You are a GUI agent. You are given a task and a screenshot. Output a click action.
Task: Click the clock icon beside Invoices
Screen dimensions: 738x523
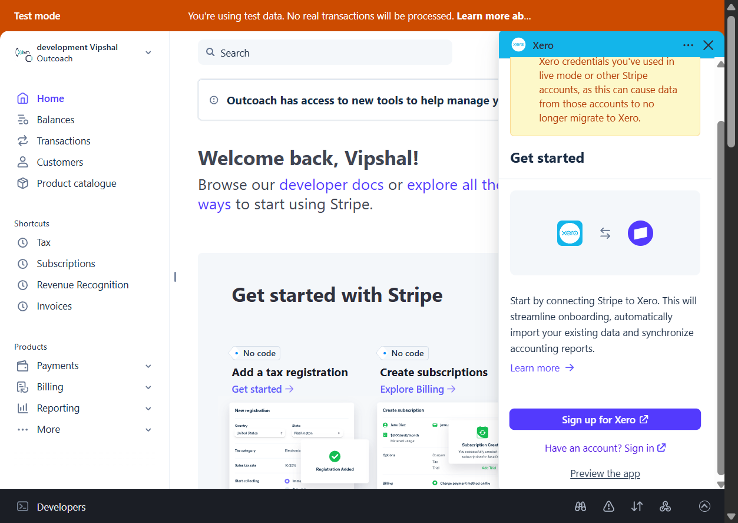tap(22, 306)
